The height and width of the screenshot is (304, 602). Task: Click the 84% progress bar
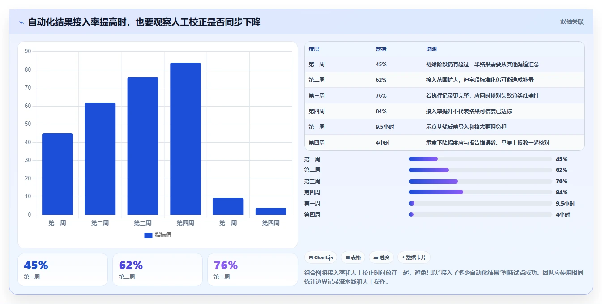coord(480,192)
